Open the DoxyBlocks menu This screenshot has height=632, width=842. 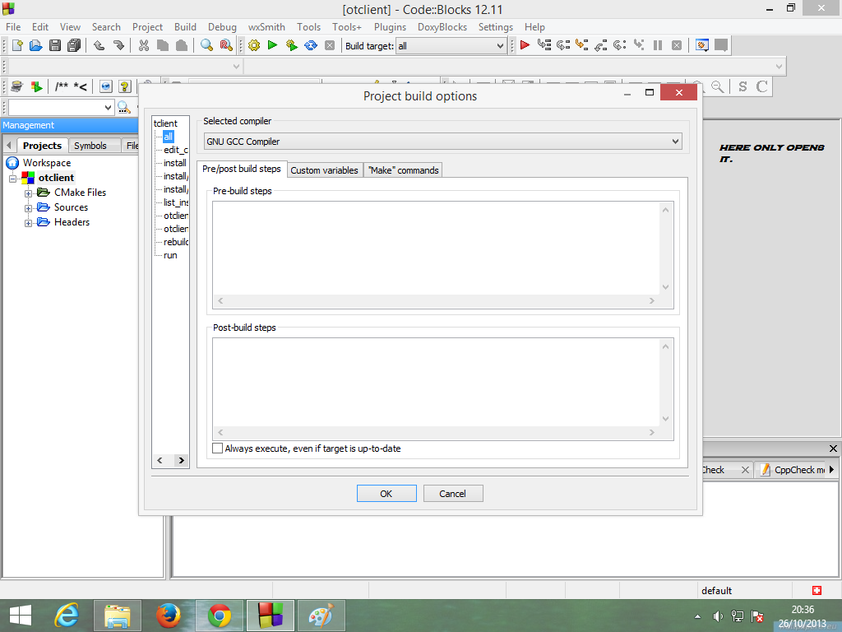coord(442,27)
